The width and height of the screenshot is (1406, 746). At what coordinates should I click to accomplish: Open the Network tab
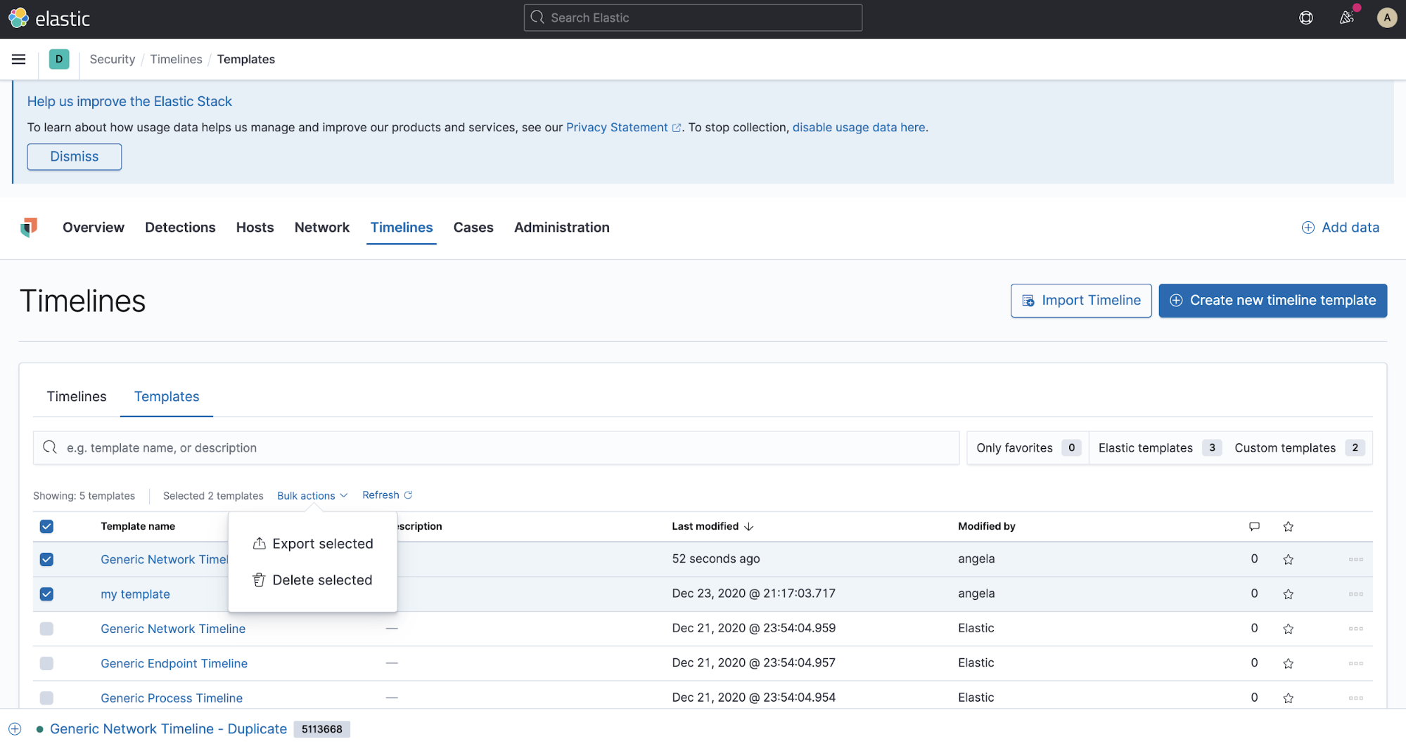coord(322,228)
